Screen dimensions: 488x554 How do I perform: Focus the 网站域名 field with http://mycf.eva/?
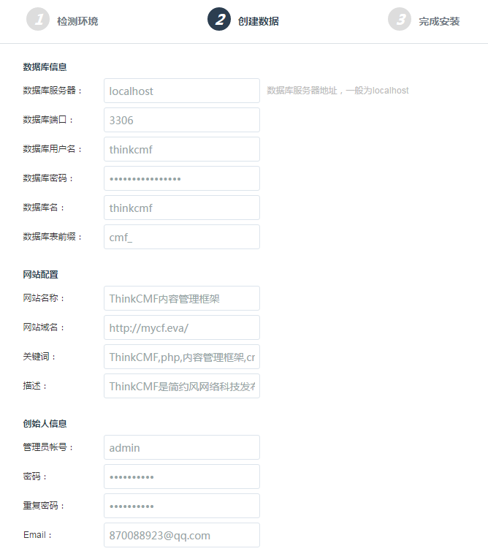coord(182,327)
